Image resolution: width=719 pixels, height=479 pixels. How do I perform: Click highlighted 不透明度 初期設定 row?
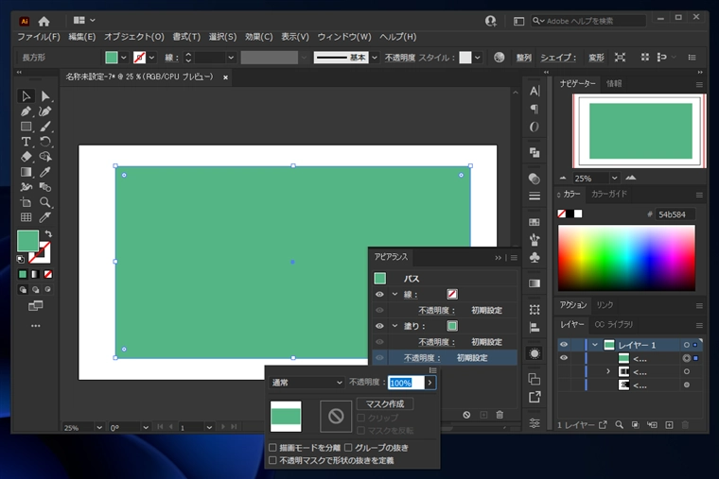point(445,358)
